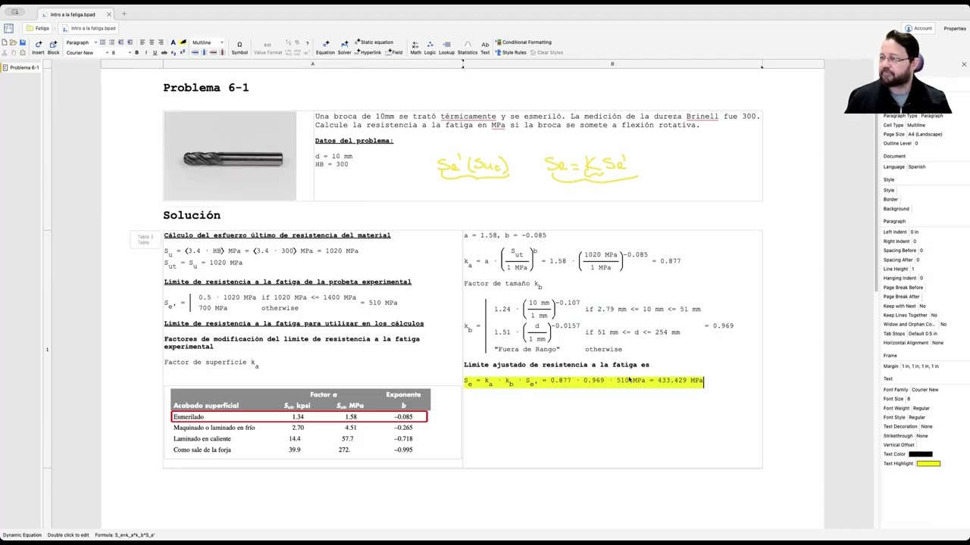Click the highlighted S_e equation result
Image resolution: width=970 pixels, height=545 pixels.
tap(584, 381)
